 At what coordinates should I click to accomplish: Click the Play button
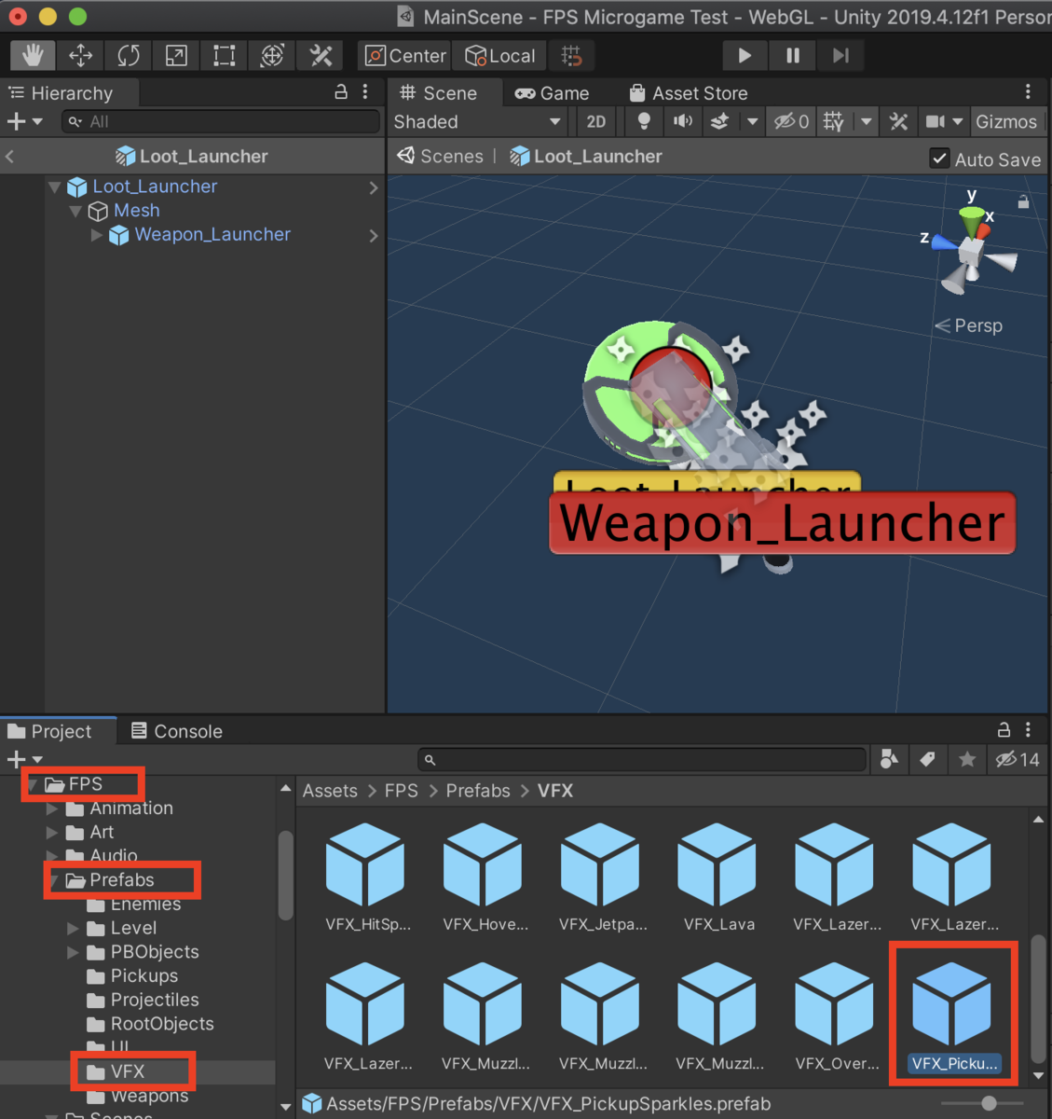point(745,56)
